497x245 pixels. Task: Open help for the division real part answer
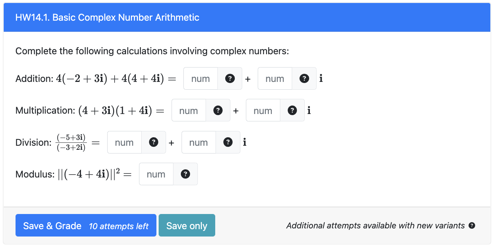click(x=153, y=142)
